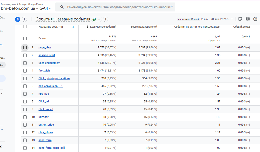
Task: Open the ads_conversion___1 event link
Action: tap(51, 86)
